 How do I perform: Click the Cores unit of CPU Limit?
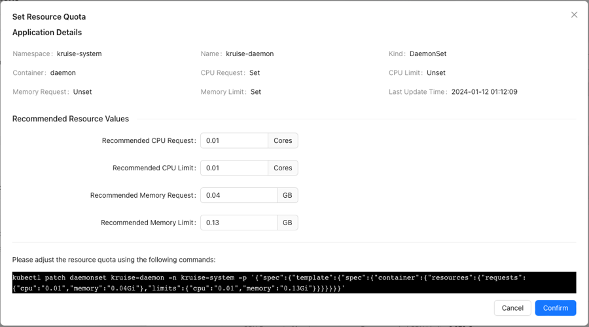pyautogui.click(x=283, y=168)
